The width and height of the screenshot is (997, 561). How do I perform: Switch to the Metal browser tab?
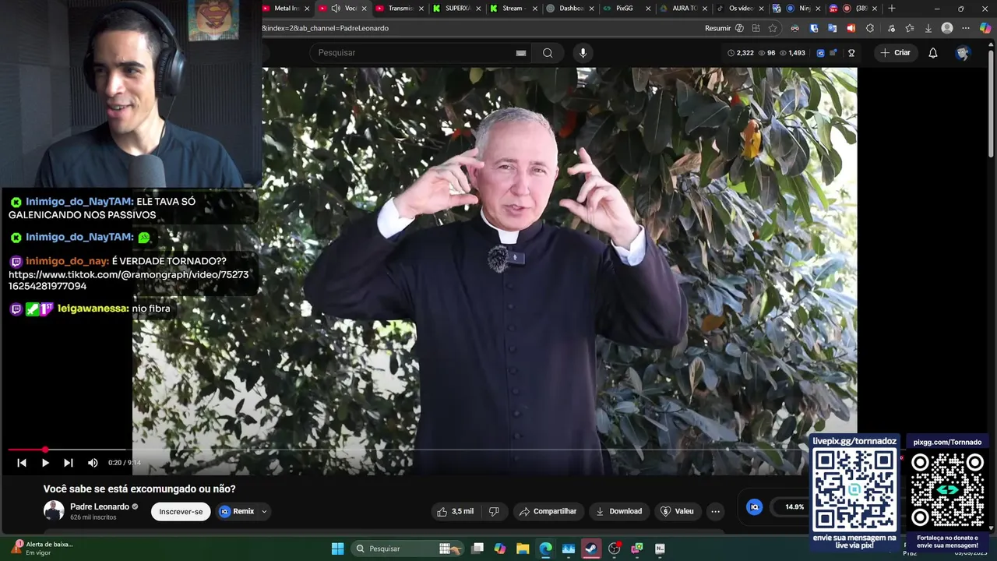click(x=287, y=9)
